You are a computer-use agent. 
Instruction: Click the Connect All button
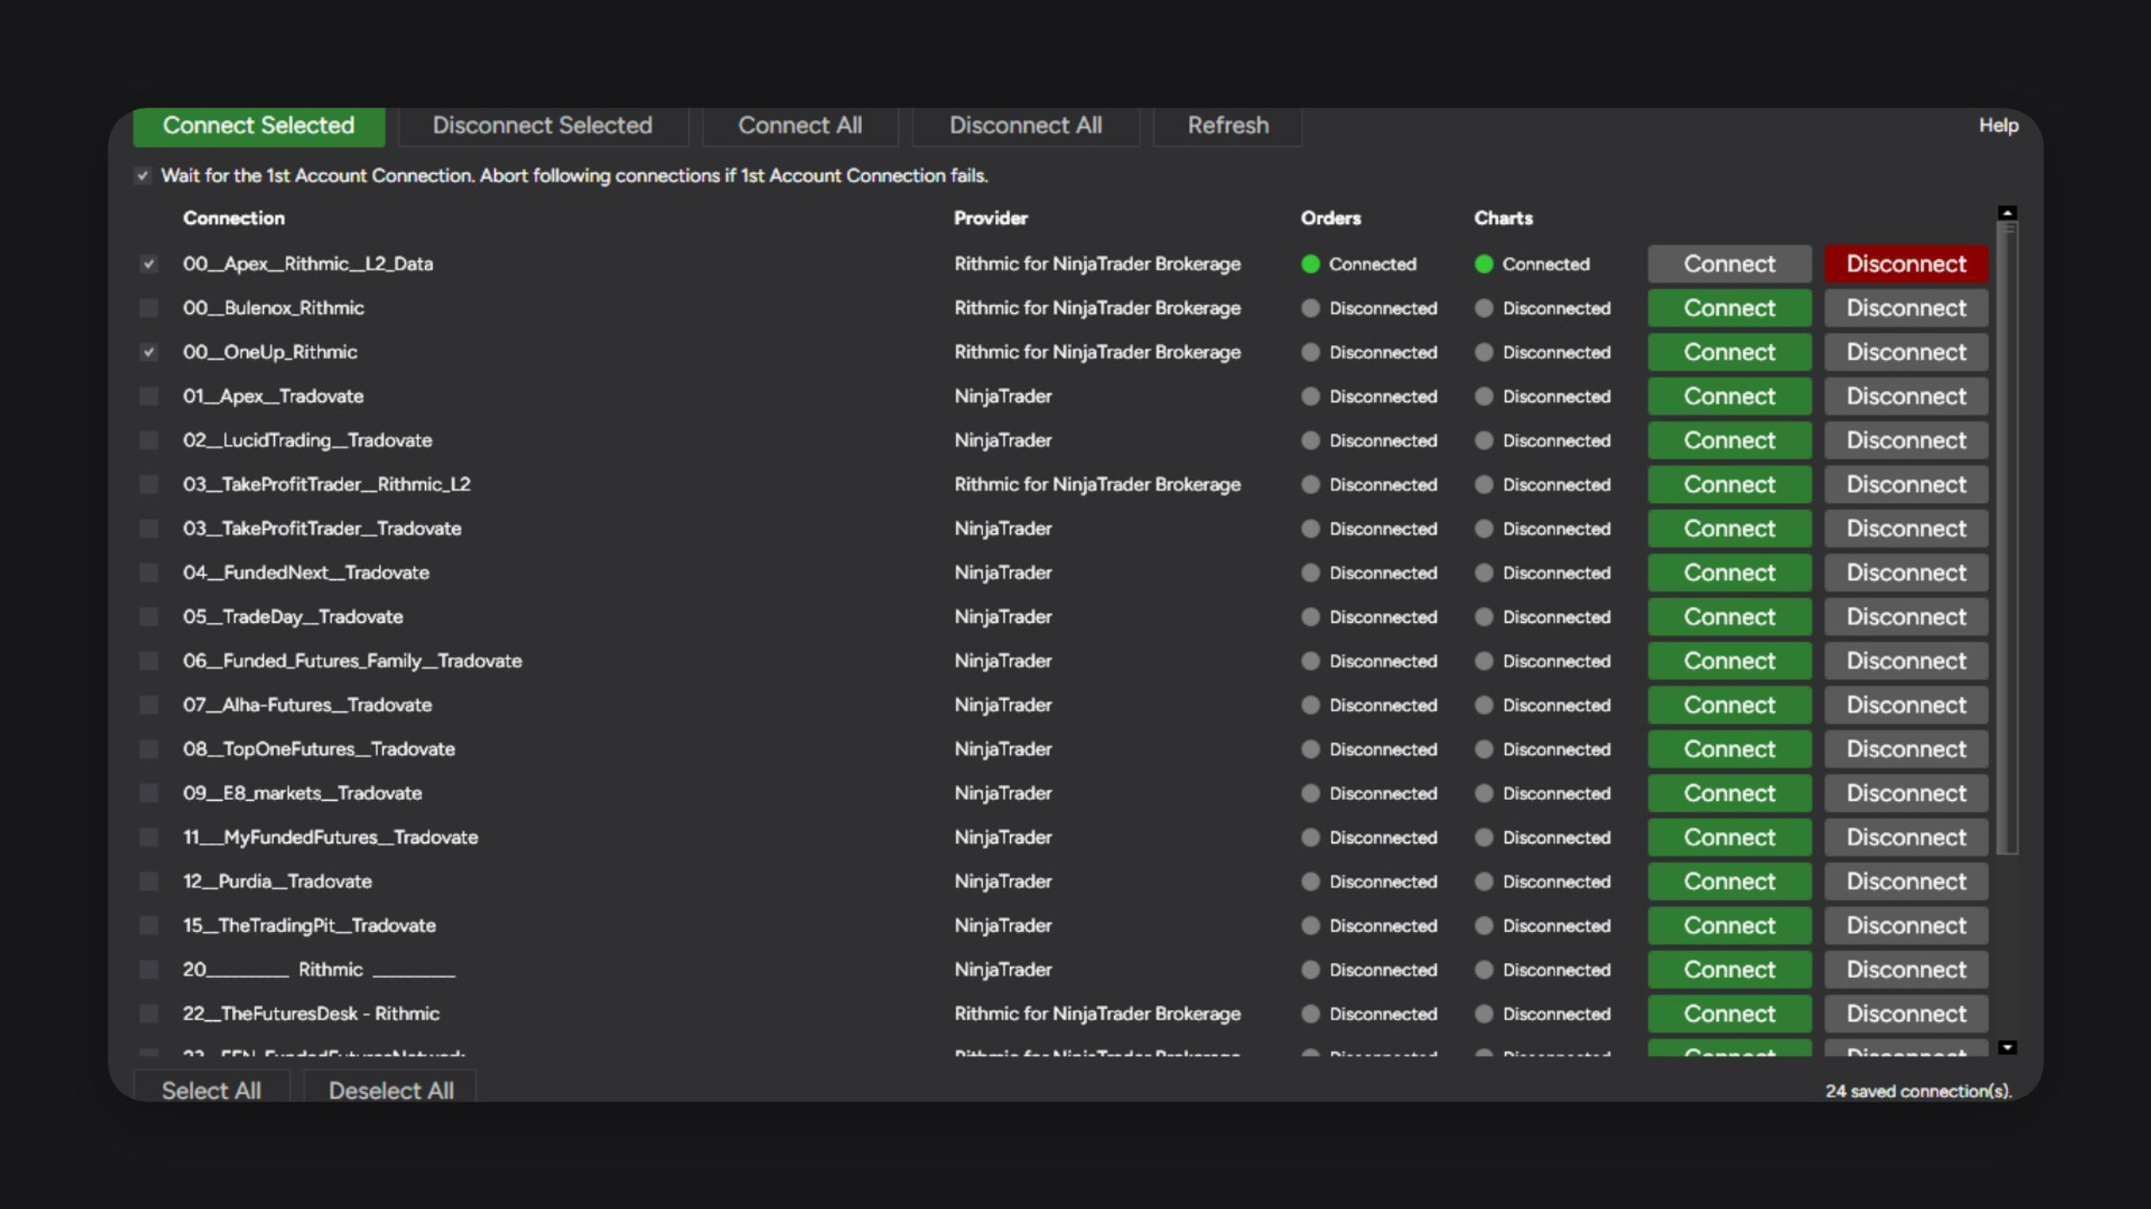(x=800, y=126)
